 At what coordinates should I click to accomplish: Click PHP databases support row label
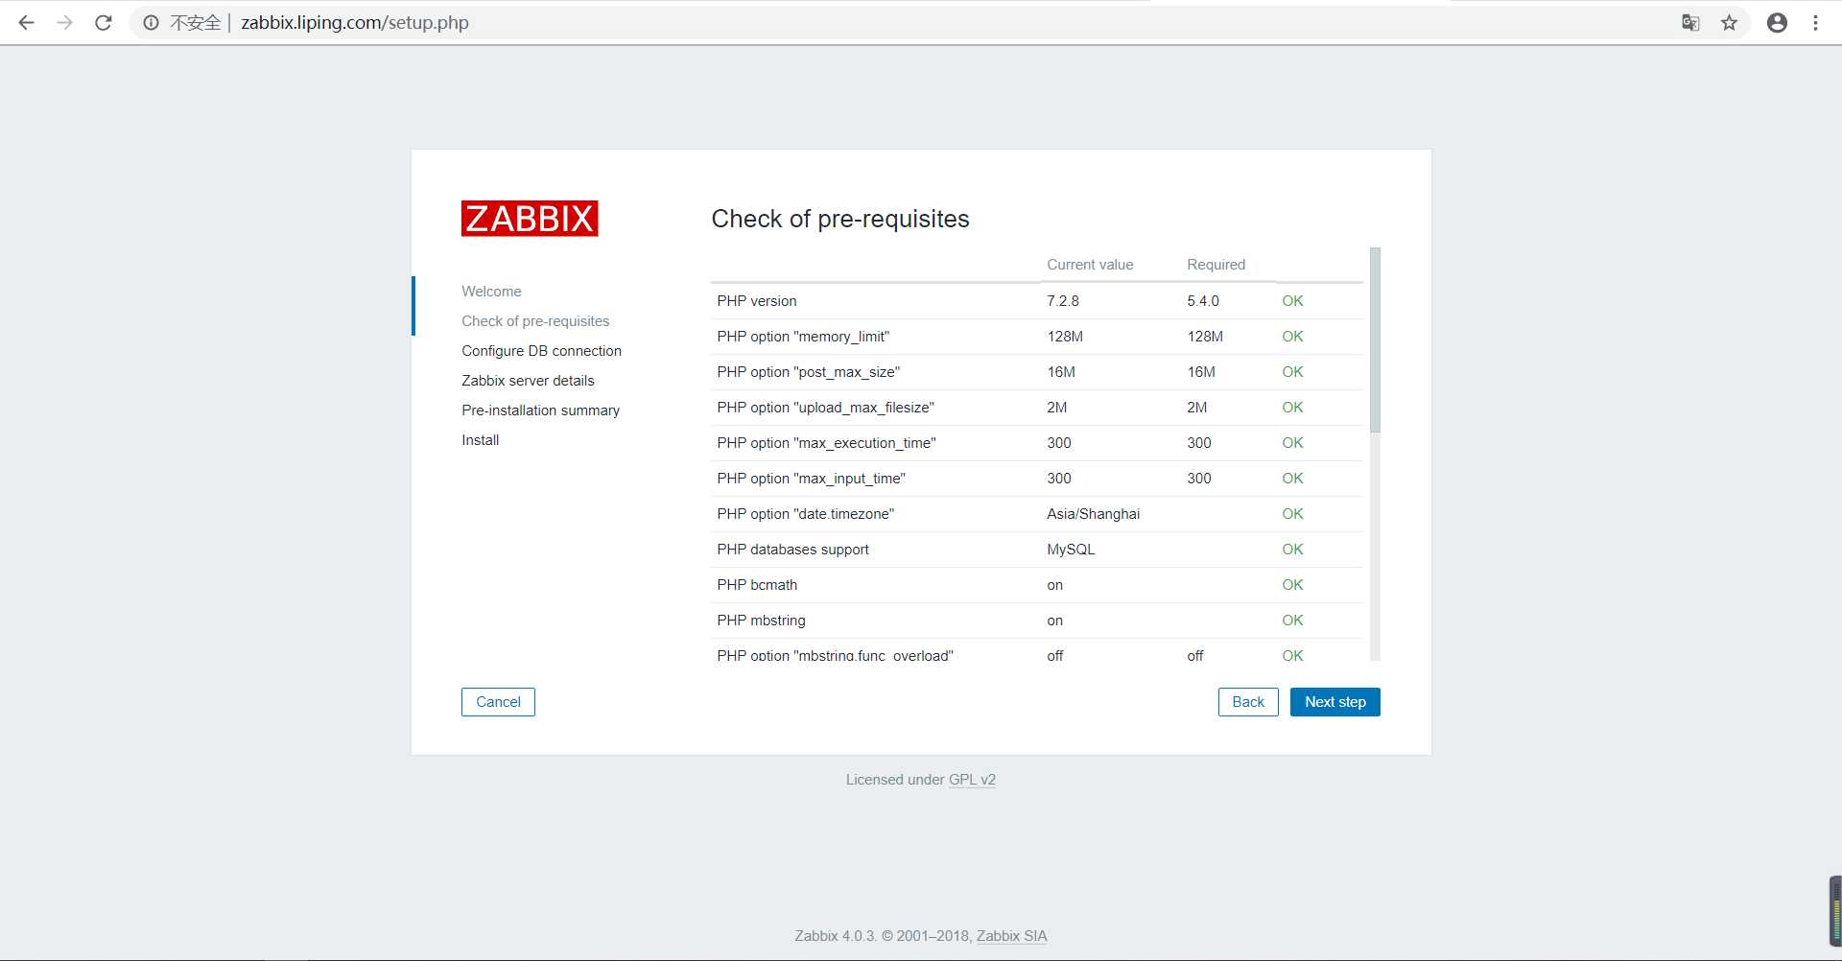coord(792,550)
